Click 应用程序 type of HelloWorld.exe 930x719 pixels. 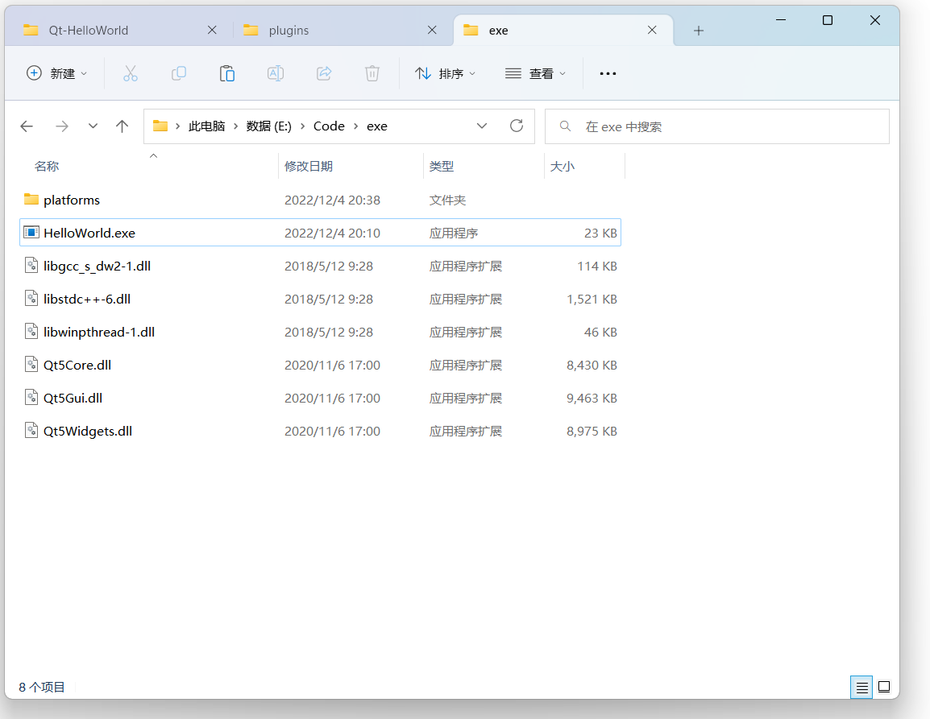click(454, 233)
